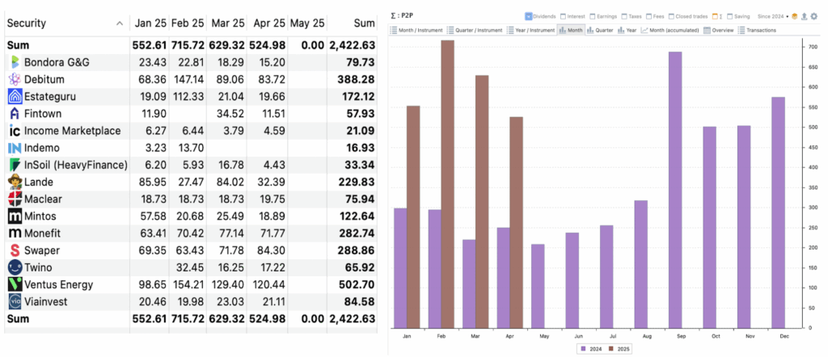Viewport: 828px width, 357px height.
Task: Select the Maclear logo icon
Action: [15, 199]
